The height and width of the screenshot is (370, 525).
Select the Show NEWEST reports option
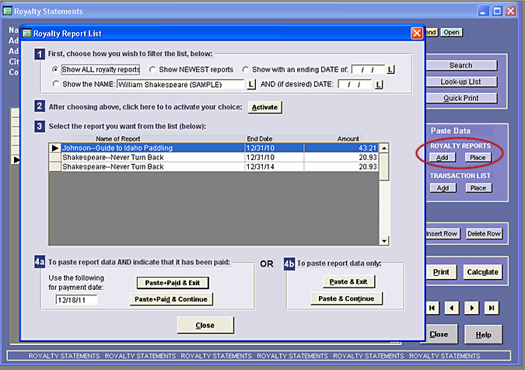(x=152, y=69)
